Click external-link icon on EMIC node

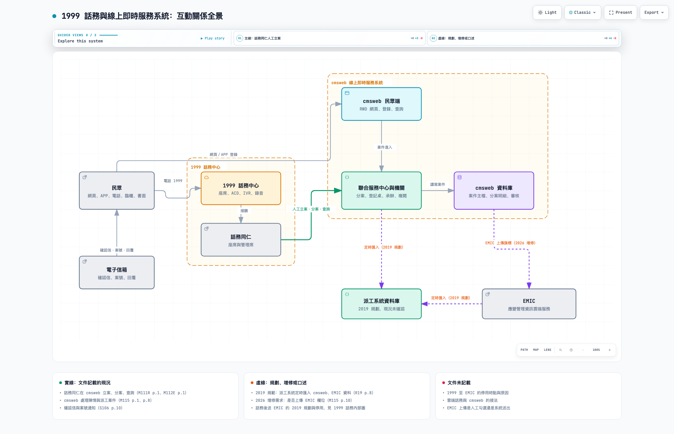pos(487,294)
